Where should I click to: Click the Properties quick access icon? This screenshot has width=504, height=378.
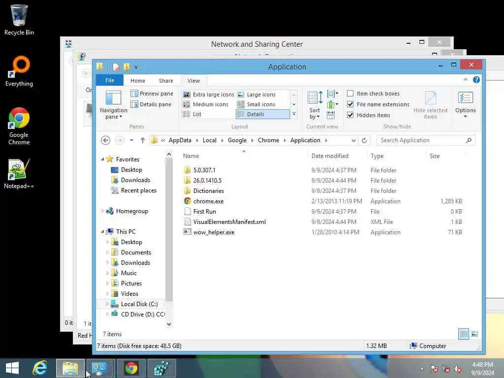[116, 66]
